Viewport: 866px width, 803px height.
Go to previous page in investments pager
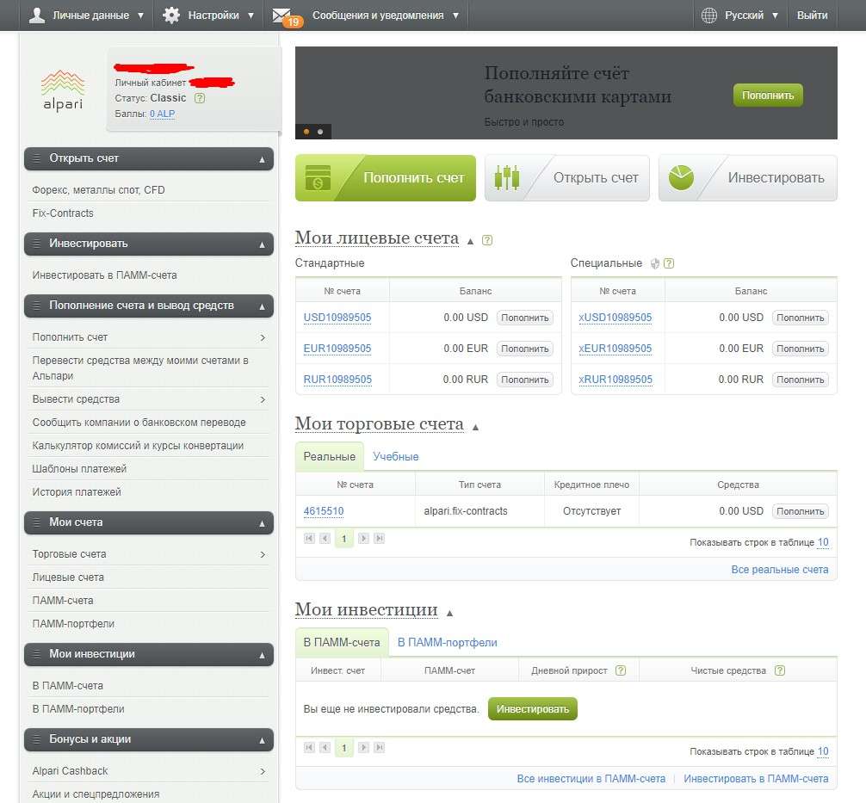coord(325,748)
